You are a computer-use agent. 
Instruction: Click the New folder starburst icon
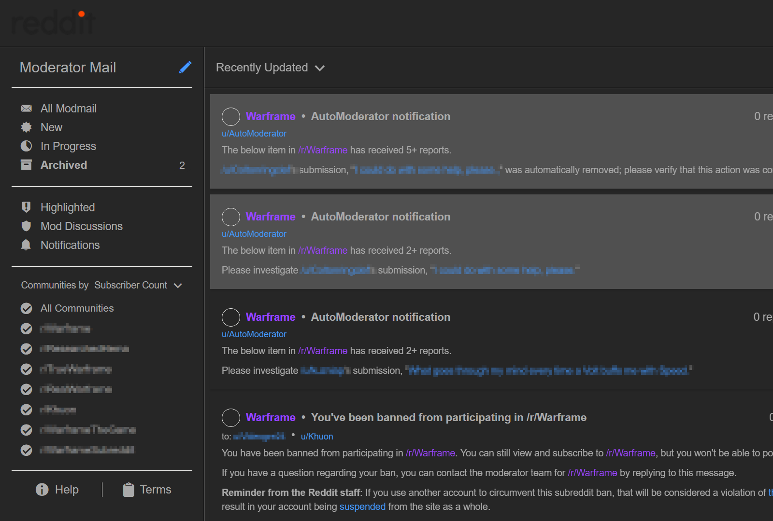(26, 127)
